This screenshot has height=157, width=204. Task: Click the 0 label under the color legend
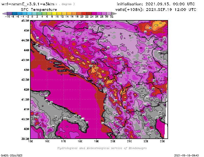[32, 17]
